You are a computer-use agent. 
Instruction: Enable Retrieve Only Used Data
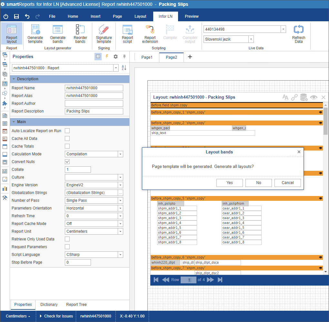67,239
